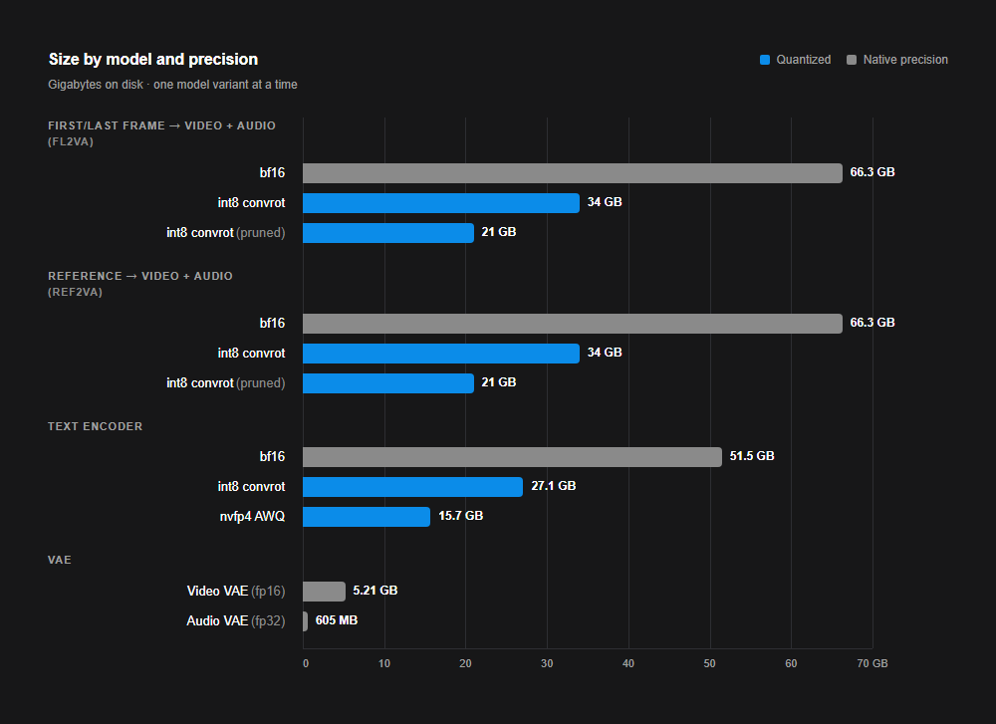Click the FL2VA bf16 row label
This screenshot has width=996, height=724.
[x=272, y=172]
